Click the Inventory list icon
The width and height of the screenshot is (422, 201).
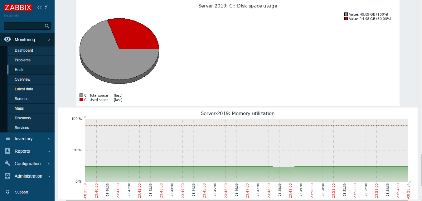[7, 138]
